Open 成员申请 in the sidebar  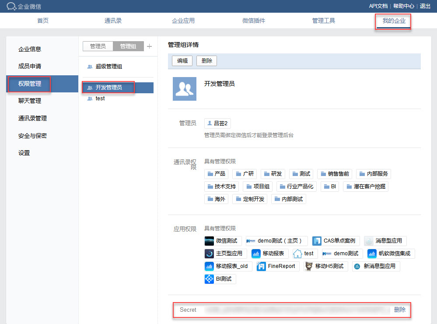[30, 66]
